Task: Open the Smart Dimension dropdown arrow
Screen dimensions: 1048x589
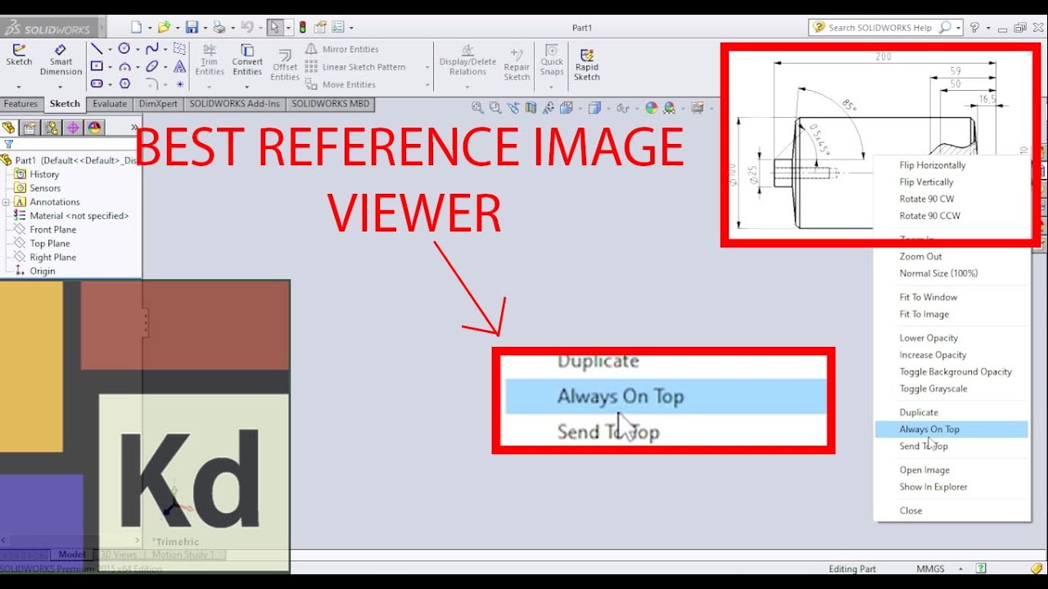Action: pos(61,85)
